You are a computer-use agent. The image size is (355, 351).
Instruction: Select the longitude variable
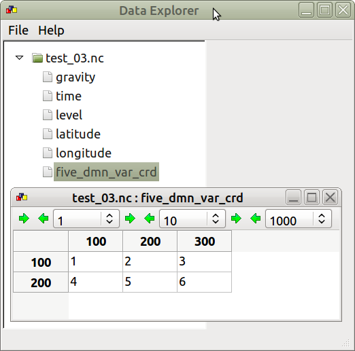84,153
